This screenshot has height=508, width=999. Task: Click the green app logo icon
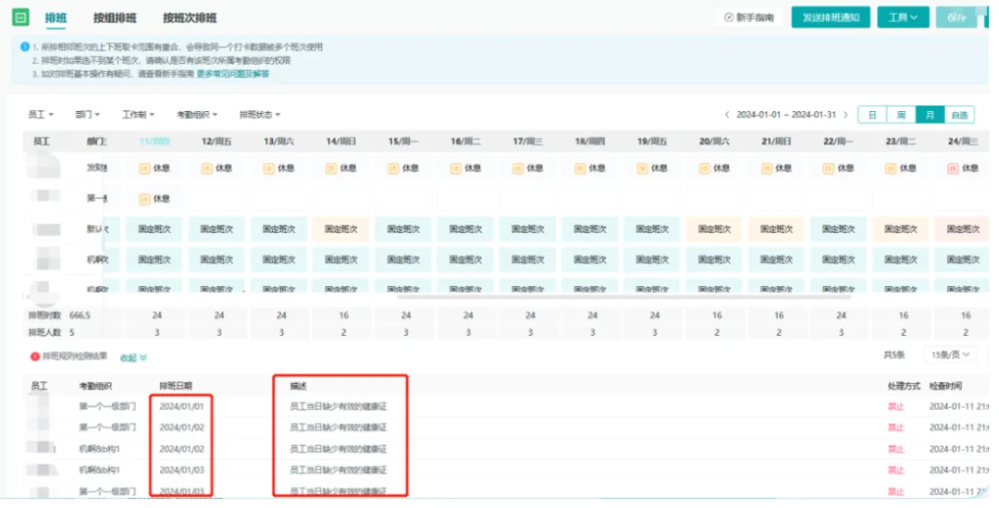point(21,18)
